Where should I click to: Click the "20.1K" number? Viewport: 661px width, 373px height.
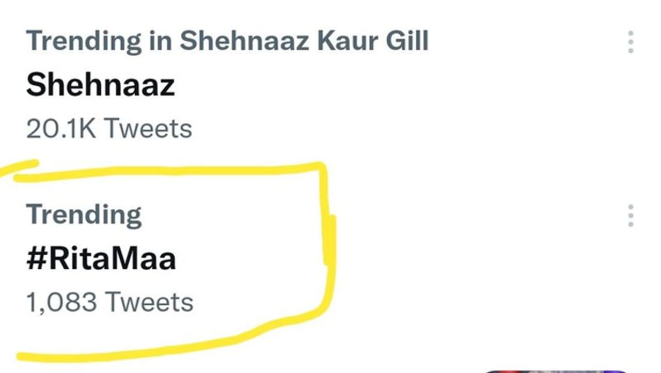[x=61, y=128]
